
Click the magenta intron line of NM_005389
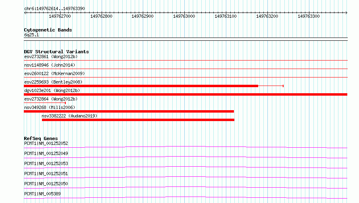[x=186, y=197]
